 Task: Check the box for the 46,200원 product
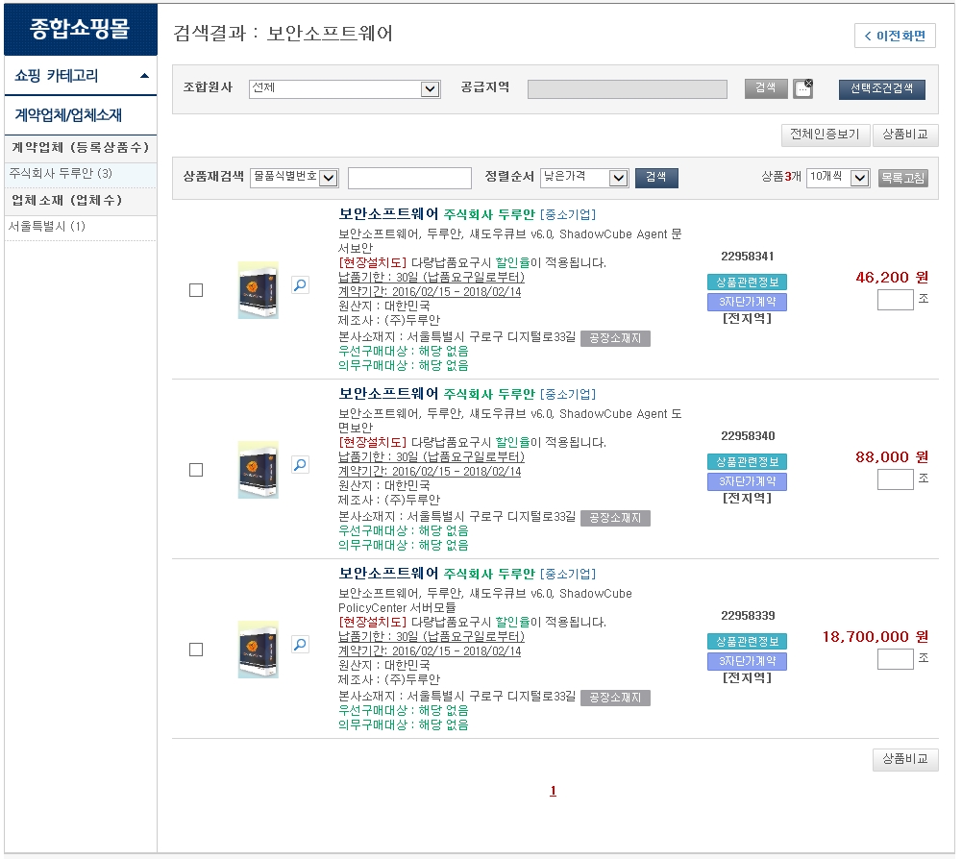196,290
